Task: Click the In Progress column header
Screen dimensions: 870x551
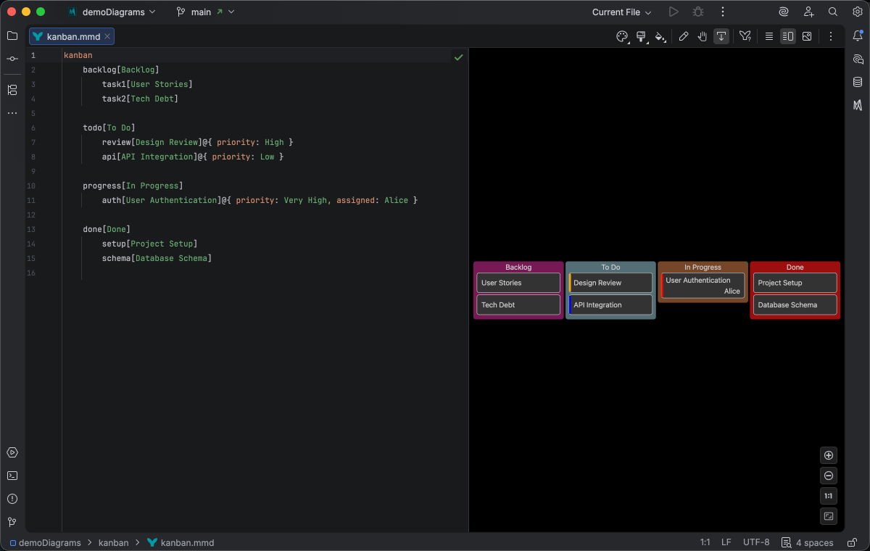Action: 703,267
